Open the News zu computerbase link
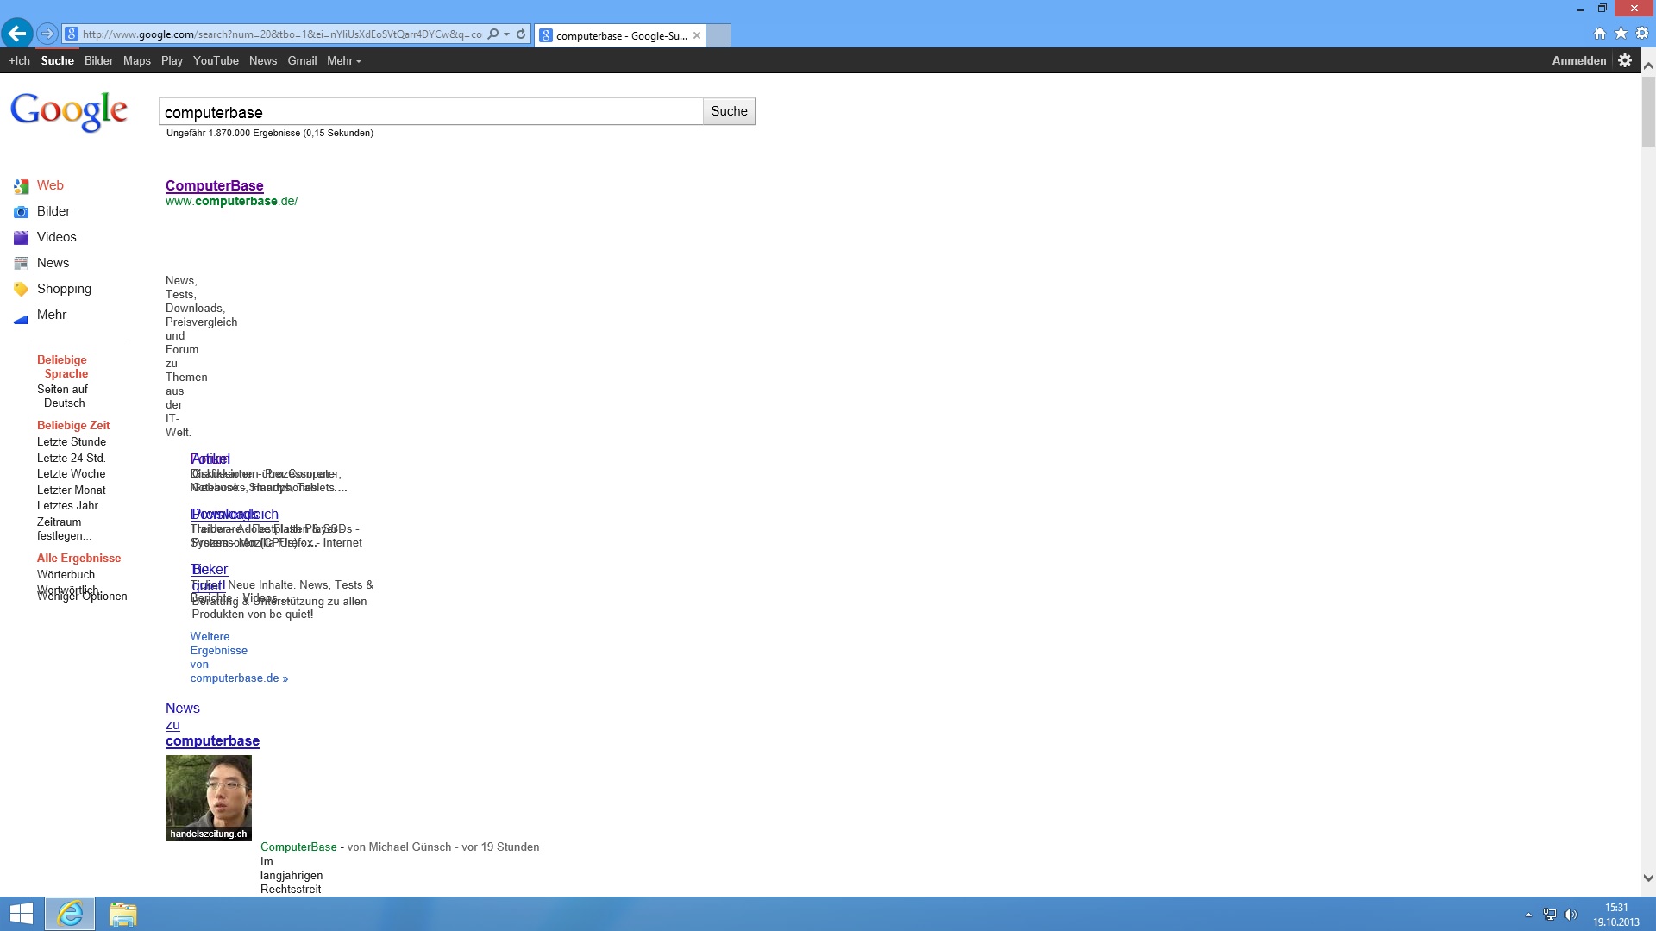The height and width of the screenshot is (931, 1656). pos(212,724)
